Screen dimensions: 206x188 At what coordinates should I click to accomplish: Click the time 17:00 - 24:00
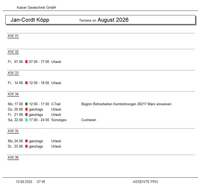point(39,120)
